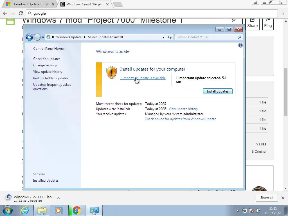Expand the address bar history dropdown

click(x=163, y=37)
